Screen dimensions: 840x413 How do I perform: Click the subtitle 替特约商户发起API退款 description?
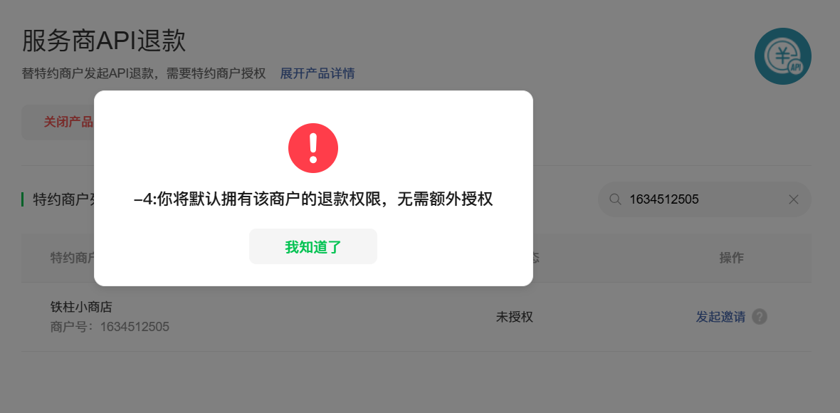(144, 73)
